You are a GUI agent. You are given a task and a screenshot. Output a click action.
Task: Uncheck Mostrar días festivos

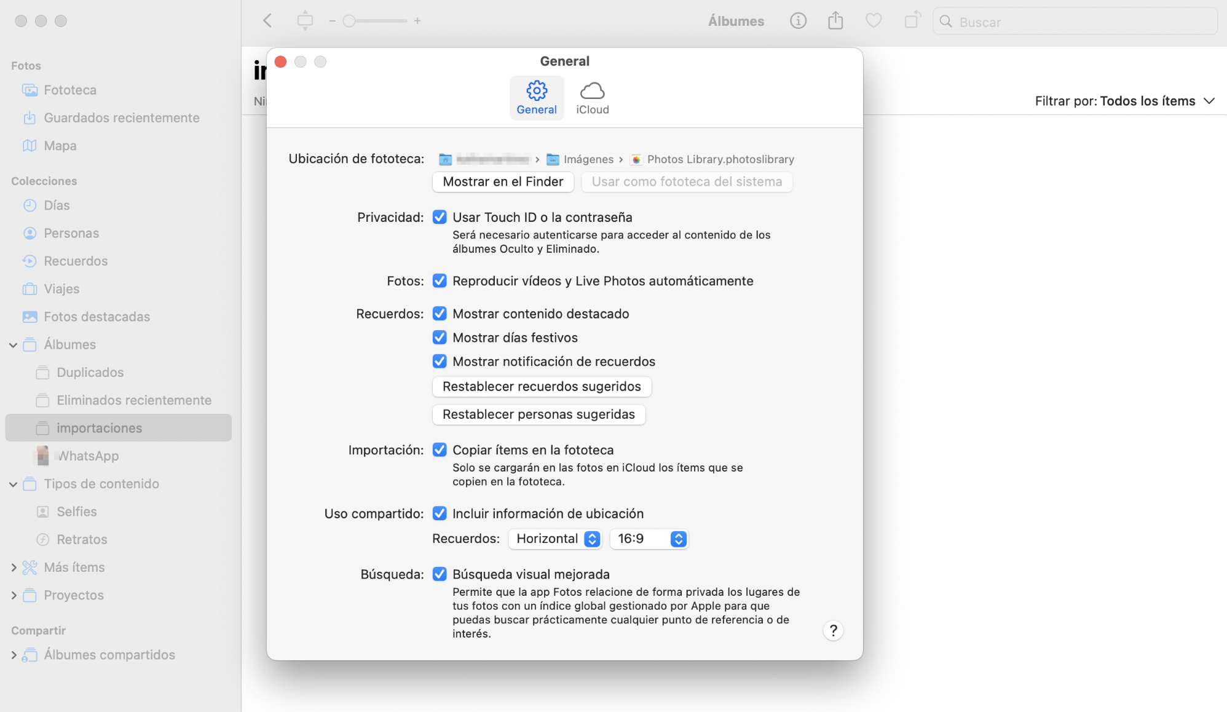click(x=440, y=337)
